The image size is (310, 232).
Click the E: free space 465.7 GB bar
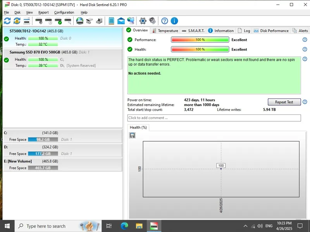tap(43, 168)
